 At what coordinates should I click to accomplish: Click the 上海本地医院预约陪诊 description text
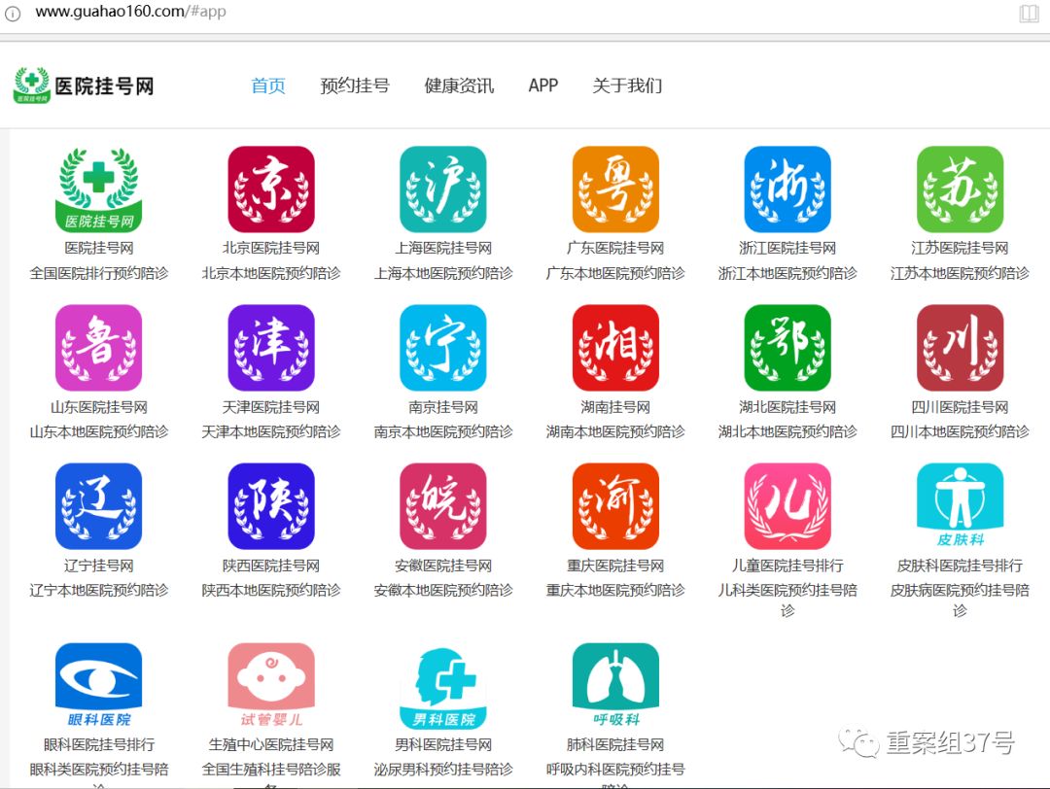tap(443, 273)
